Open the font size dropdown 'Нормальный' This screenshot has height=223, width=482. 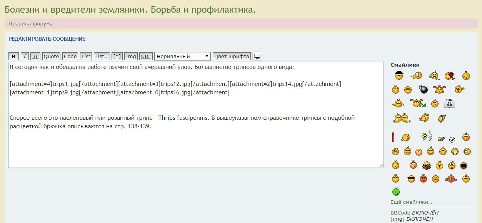click(182, 56)
